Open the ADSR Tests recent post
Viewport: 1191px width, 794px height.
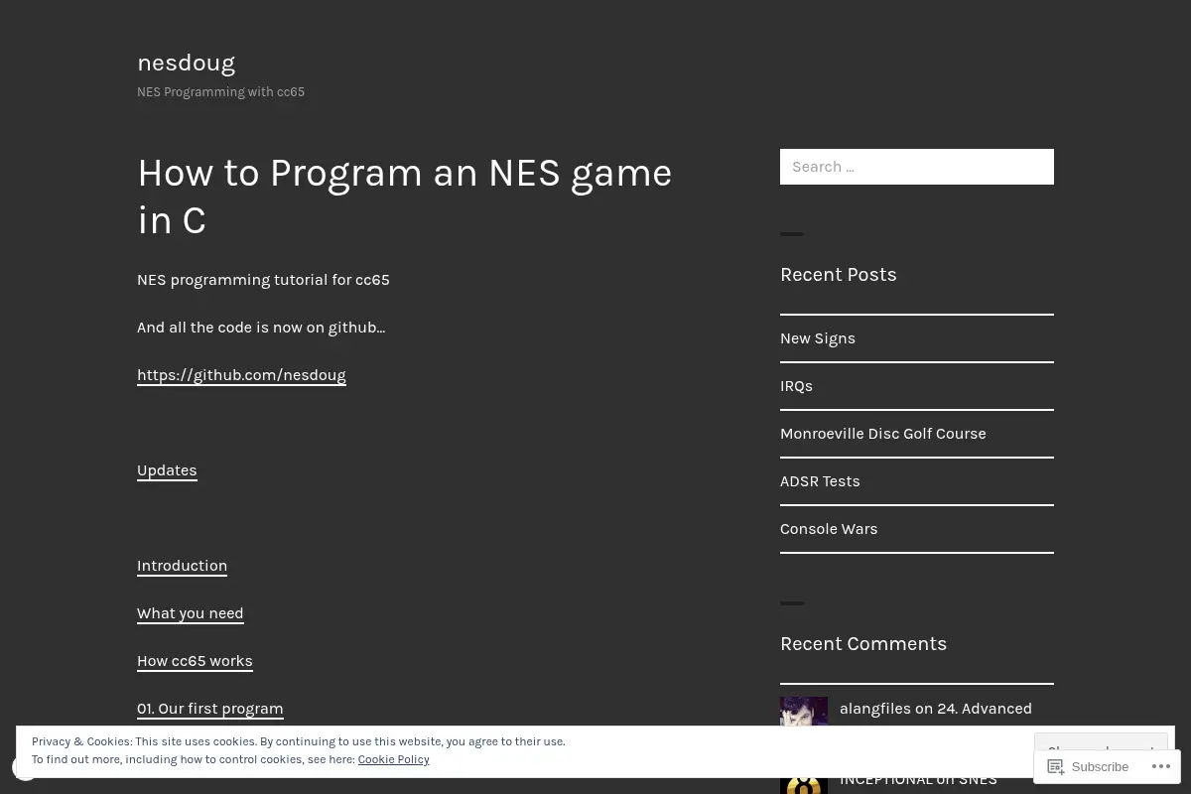820,481
